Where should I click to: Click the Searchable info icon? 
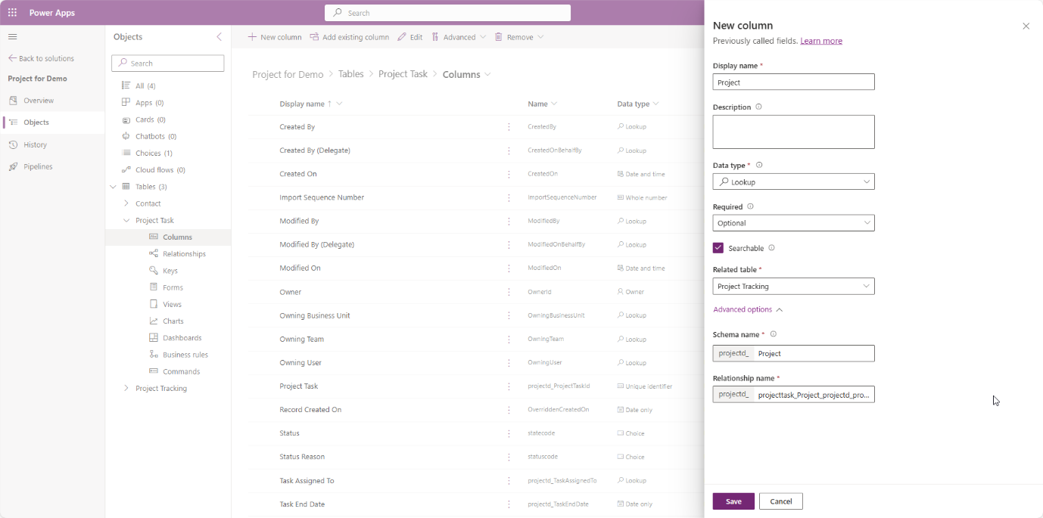click(x=771, y=247)
